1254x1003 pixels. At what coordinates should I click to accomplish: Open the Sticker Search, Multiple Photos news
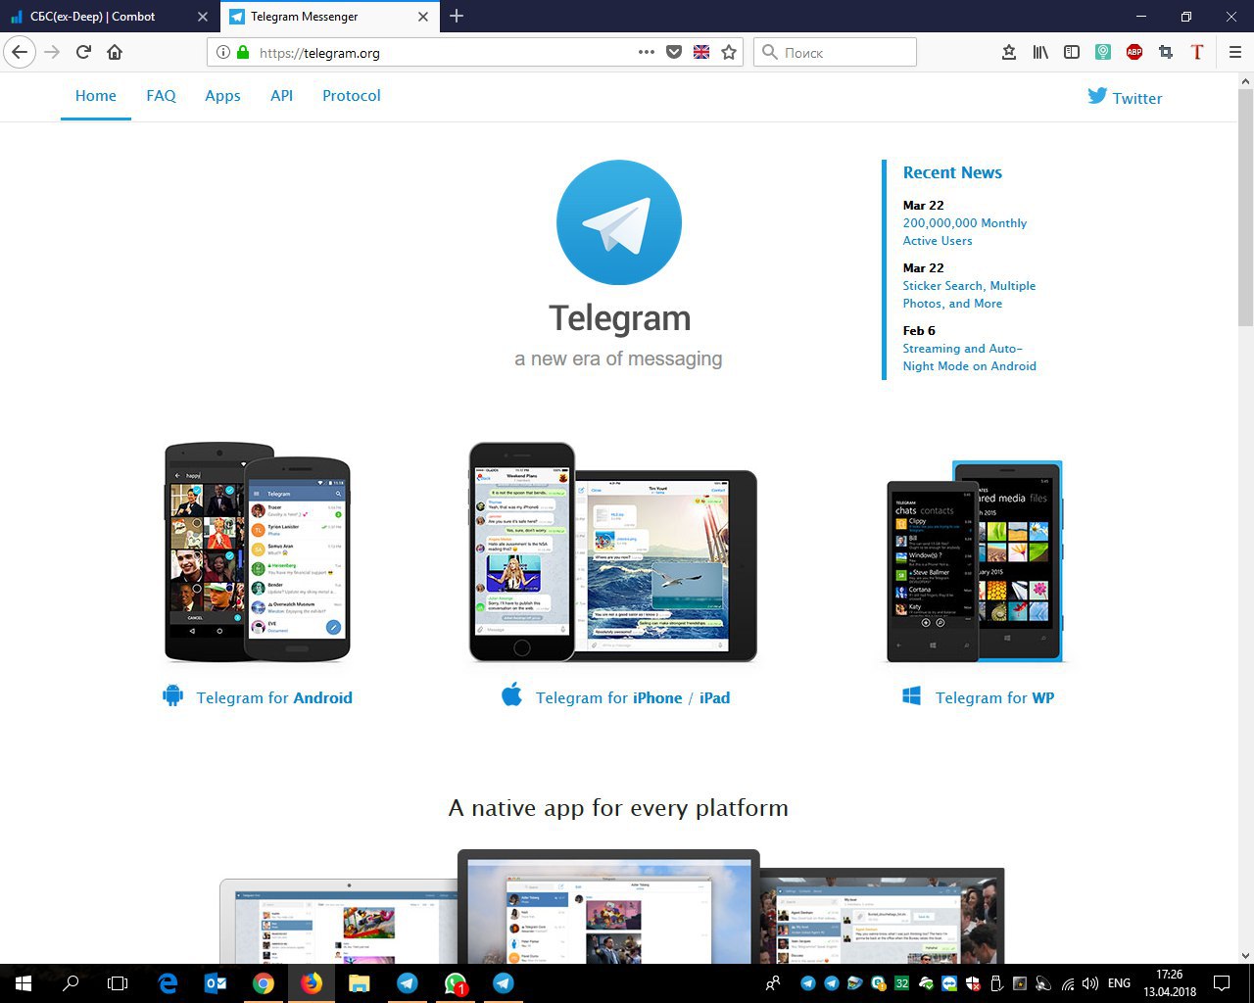[x=969, y=295]
